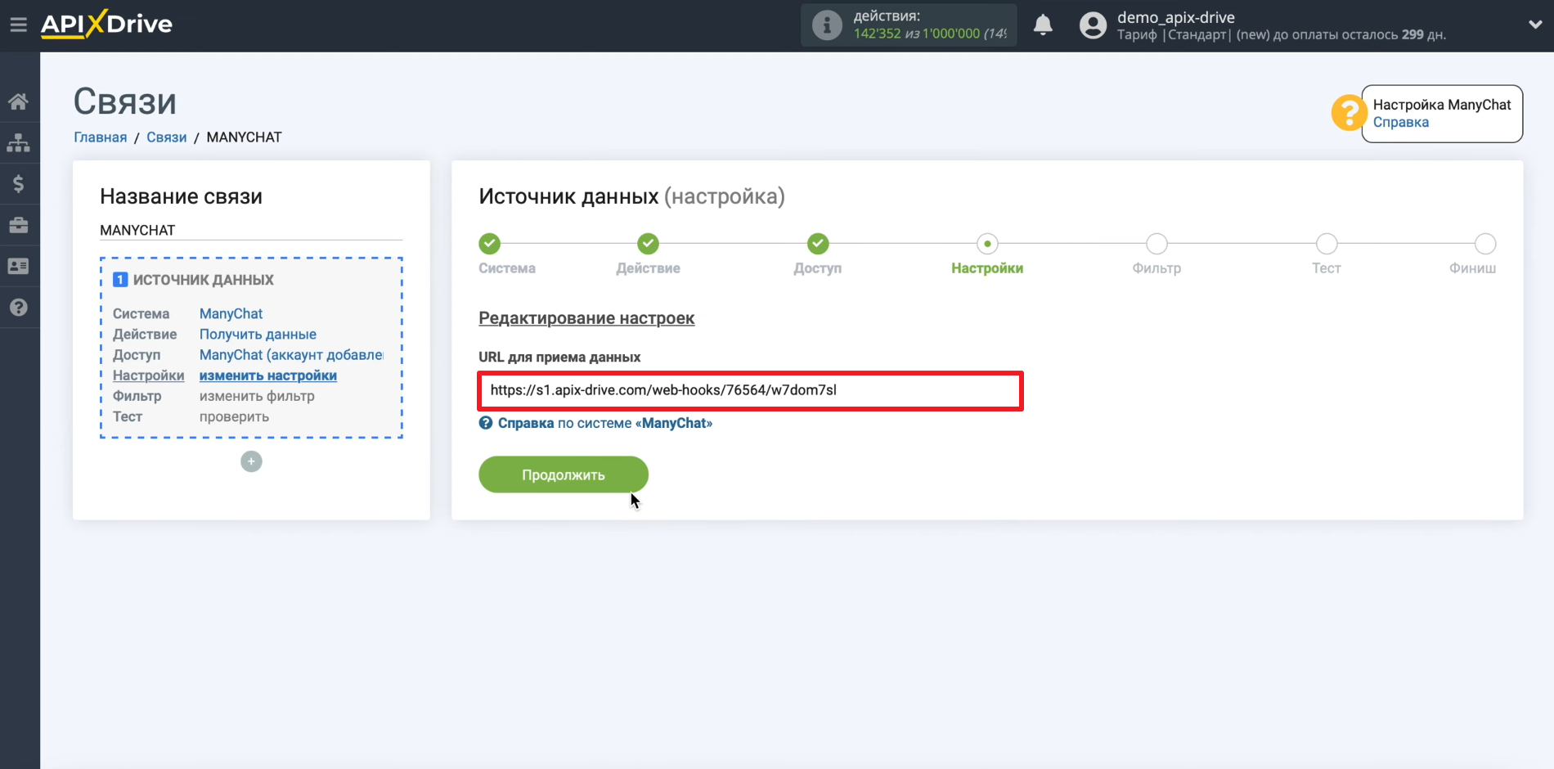Click Редактирование настроек heading

[586, 318]
